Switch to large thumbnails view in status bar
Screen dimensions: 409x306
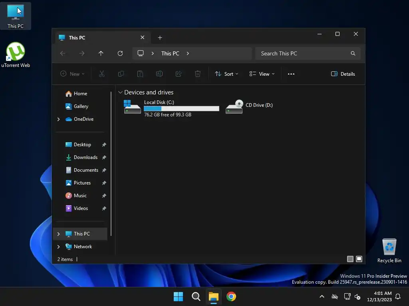click(359, 259)
